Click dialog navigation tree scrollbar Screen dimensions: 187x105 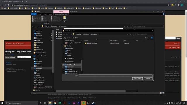coord(82,65)
